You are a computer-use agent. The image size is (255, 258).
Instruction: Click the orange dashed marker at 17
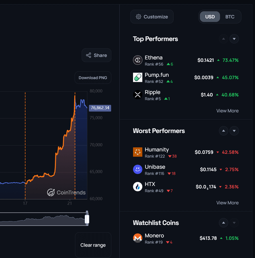click(25, 146)
